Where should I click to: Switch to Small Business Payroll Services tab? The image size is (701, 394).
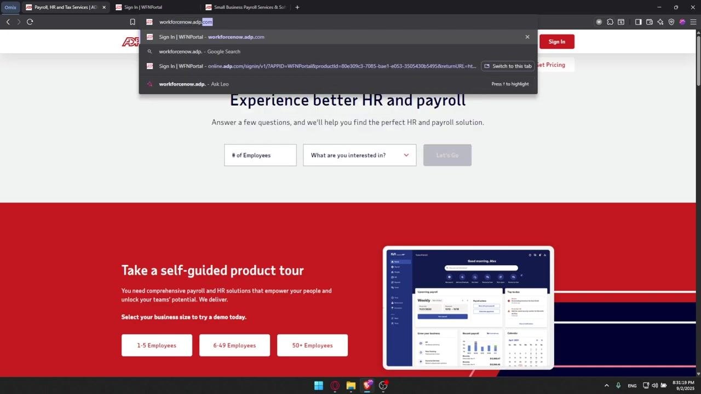click(245, 7)
